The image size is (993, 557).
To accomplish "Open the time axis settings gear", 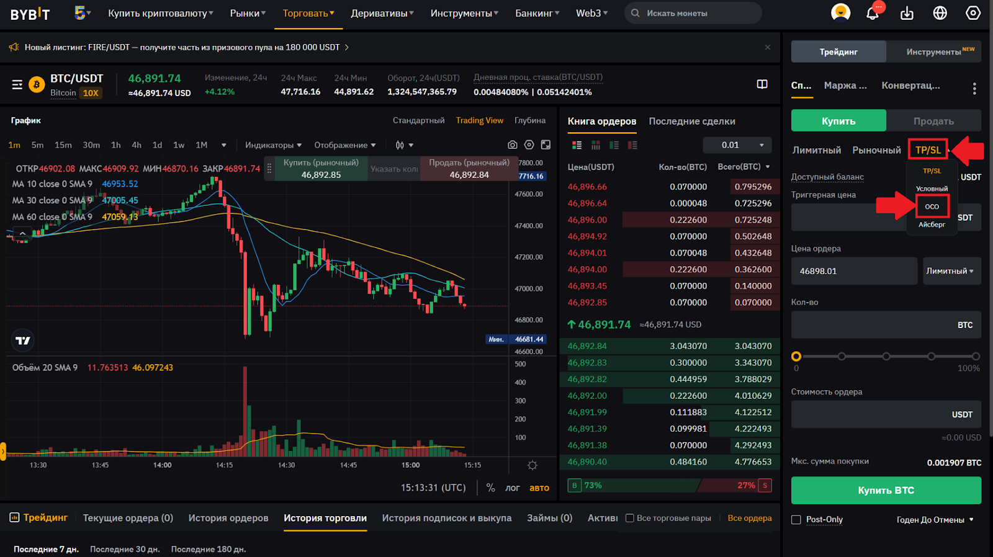I will tap(532, 465).
